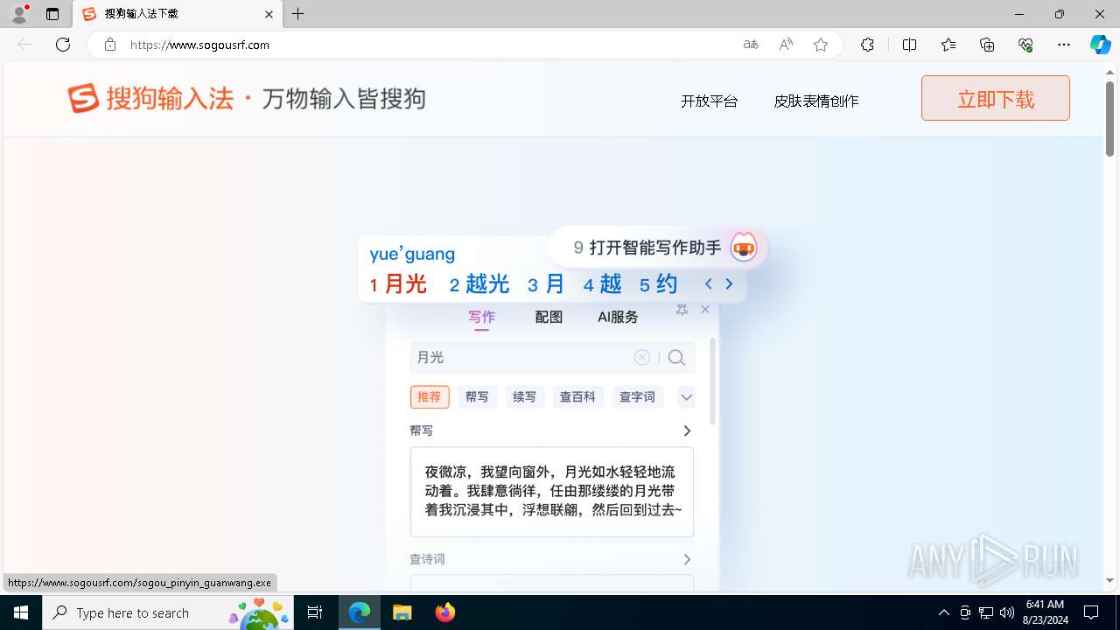Image resolution: width=1120 pixels, height=630 pixels.
Task: Open the 皮肤表情创作 link
Action: coord(816,101)
